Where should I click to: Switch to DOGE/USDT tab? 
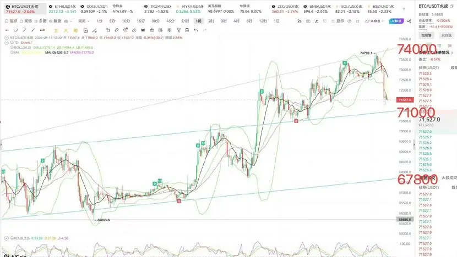pyautogui.click(x=94, y=9)
